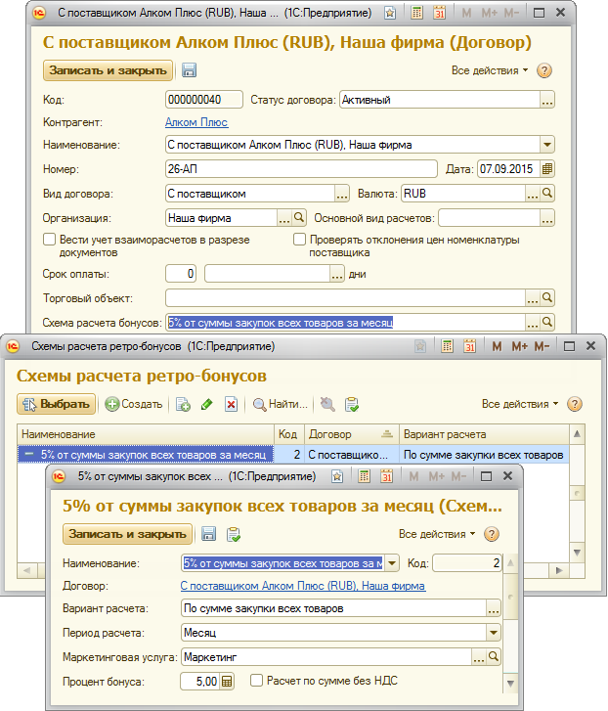Open Все действия menu in scheme form
Viewport: 608px width, 711px height.
tap(437, 534)
